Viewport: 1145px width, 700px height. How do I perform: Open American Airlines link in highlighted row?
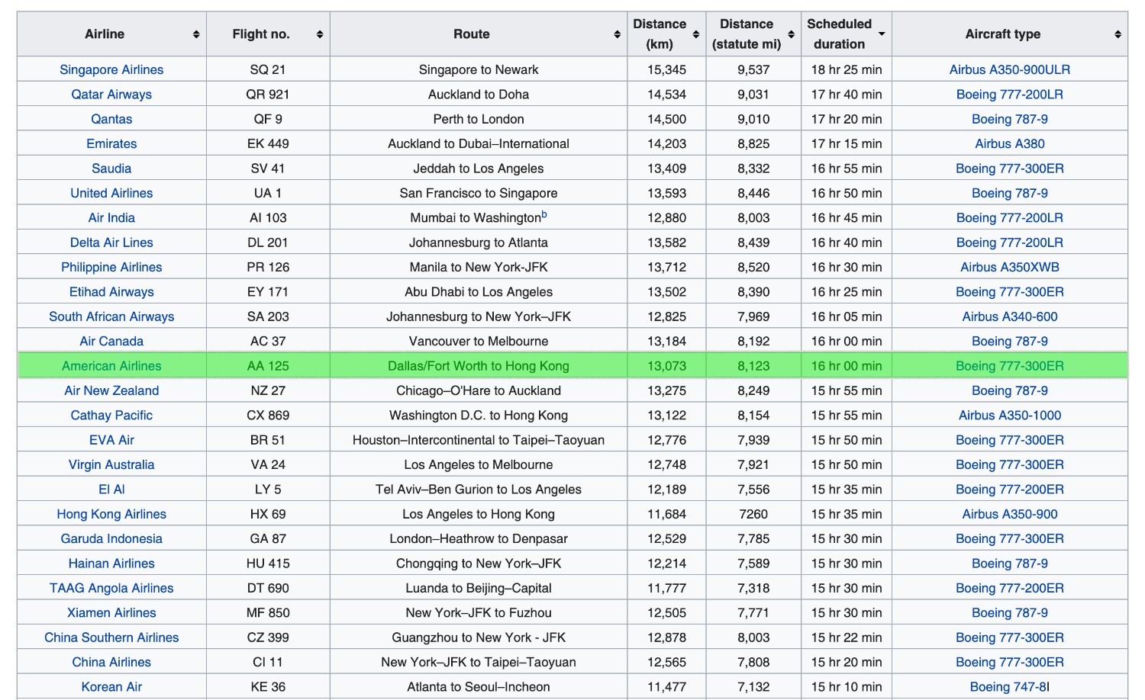[x=111, y=366]
